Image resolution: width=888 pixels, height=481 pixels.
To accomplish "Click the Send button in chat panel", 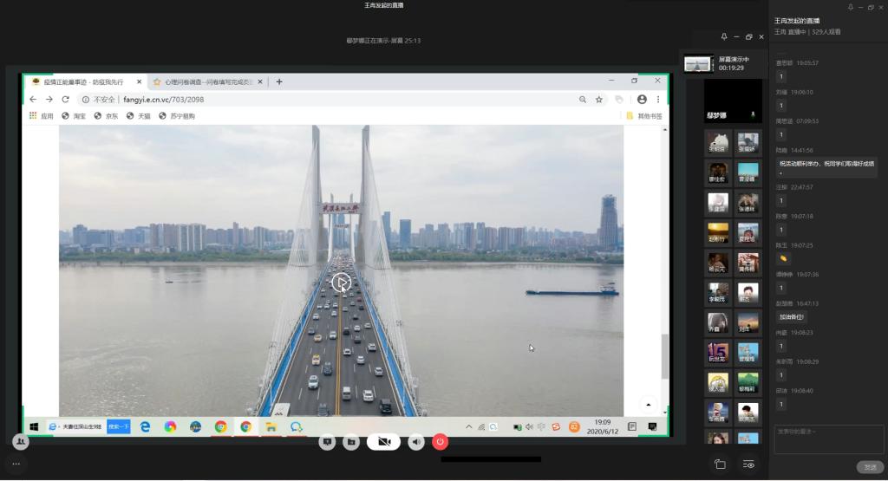I will [x=869, y=467].
